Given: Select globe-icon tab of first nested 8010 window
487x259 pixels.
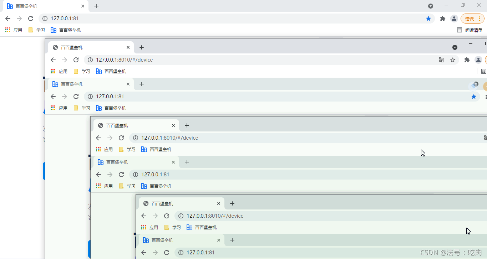Looking at the screenshot, I should (91, 47).
